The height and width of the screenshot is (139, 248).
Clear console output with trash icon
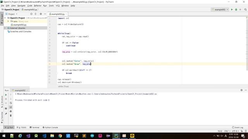coord(11,115)
